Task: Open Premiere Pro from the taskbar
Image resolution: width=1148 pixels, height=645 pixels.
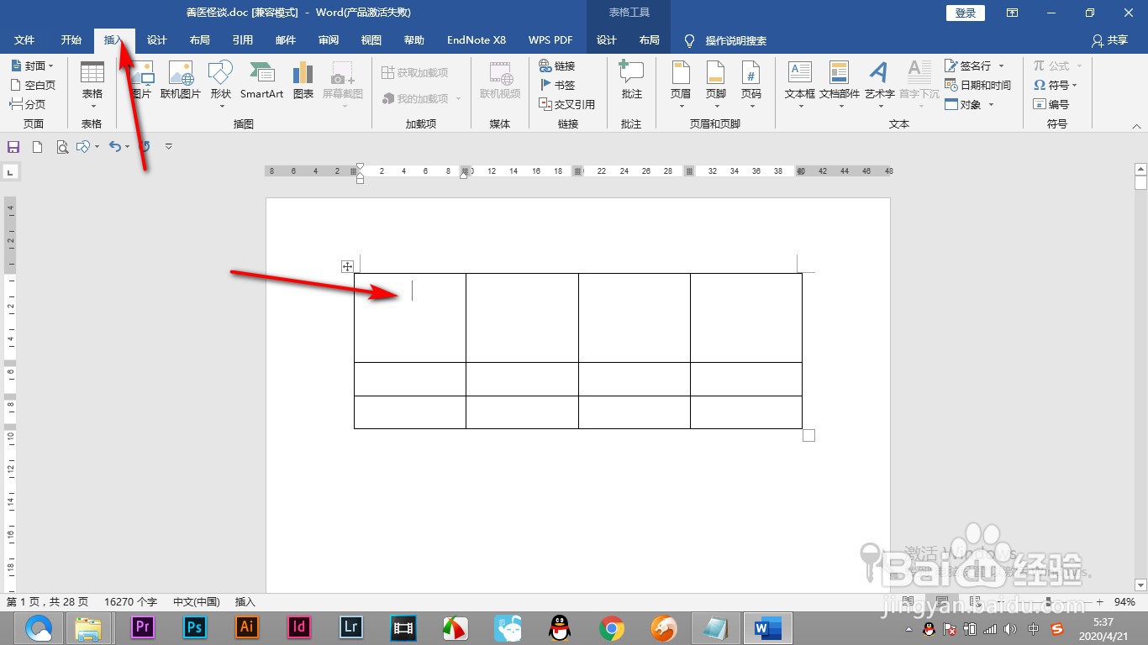Action: (x=142, y=627)
